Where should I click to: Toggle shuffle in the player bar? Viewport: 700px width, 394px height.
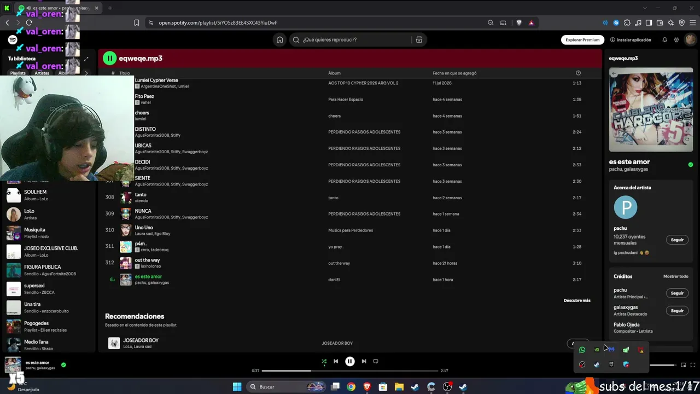[324, 361]
